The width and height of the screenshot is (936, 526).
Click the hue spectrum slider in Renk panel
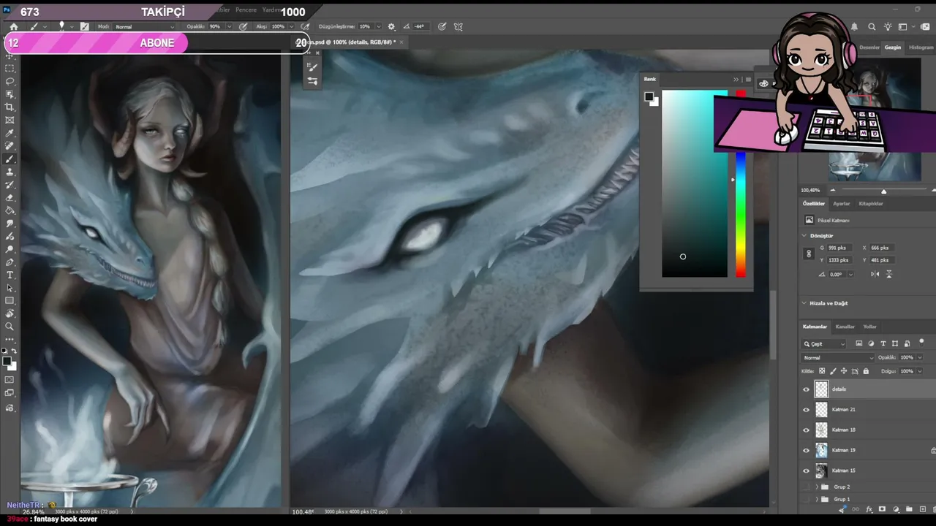click(741, 184)
